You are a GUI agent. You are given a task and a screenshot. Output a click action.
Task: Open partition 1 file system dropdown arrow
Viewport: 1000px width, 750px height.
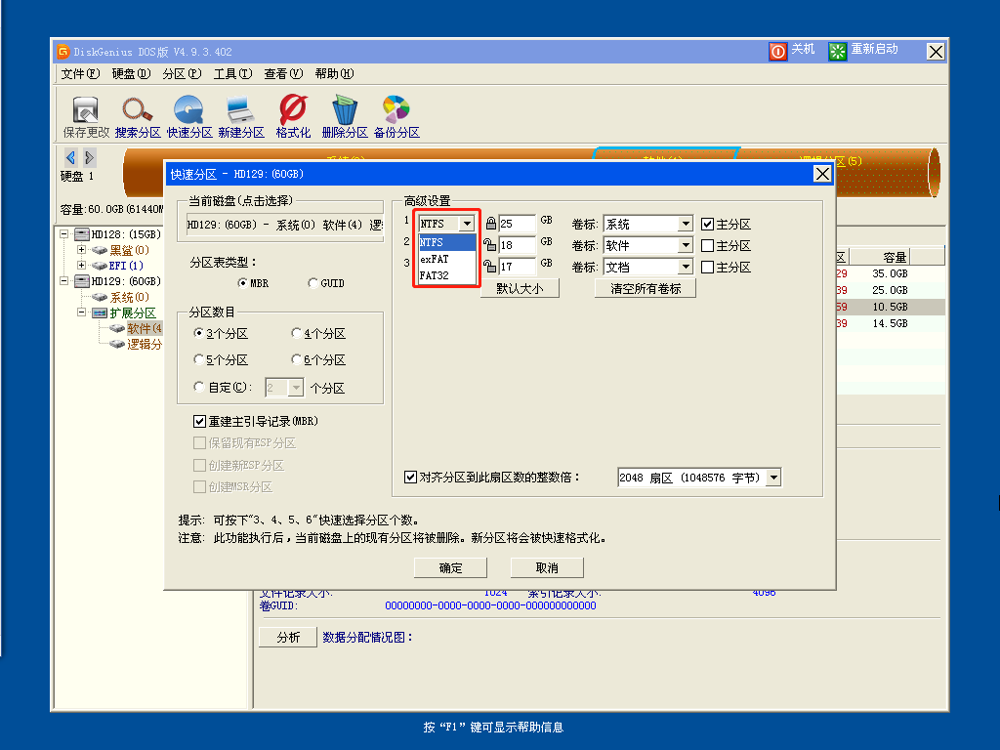pyautogui.click(x=468, y=224)
